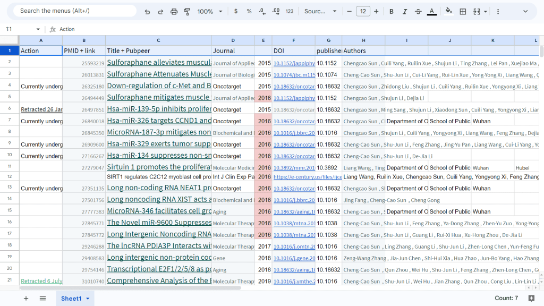Add a new sheet with plus icon

26,299
